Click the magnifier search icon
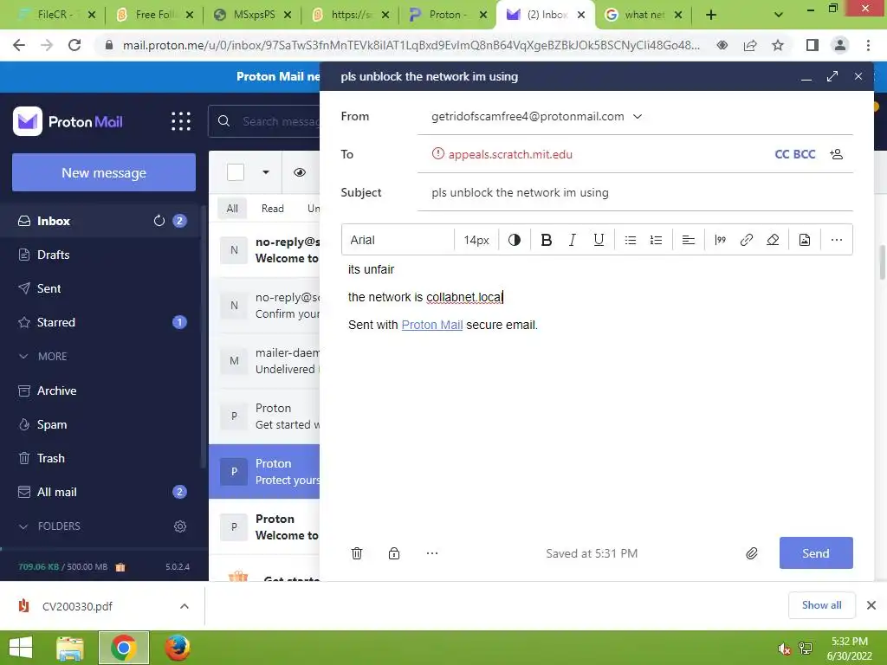The image size is (887, 665). (x=224, y=121)
